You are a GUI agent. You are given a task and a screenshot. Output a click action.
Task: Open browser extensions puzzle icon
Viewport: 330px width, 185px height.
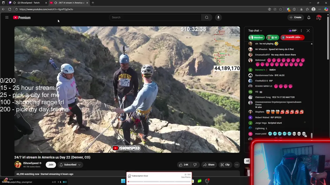[294, 9]
